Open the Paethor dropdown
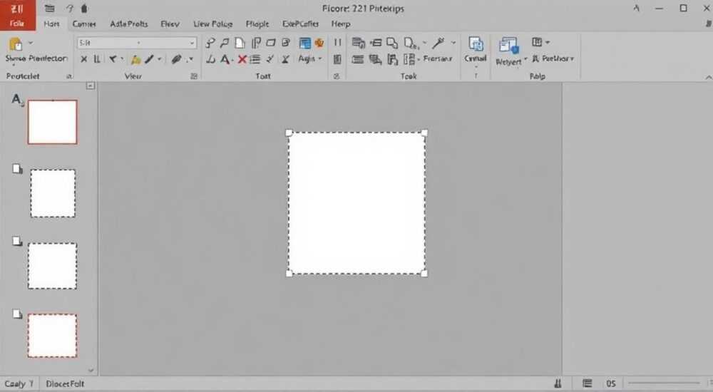Viewport: 713px width, 392px height. click(x=553, y=58)
